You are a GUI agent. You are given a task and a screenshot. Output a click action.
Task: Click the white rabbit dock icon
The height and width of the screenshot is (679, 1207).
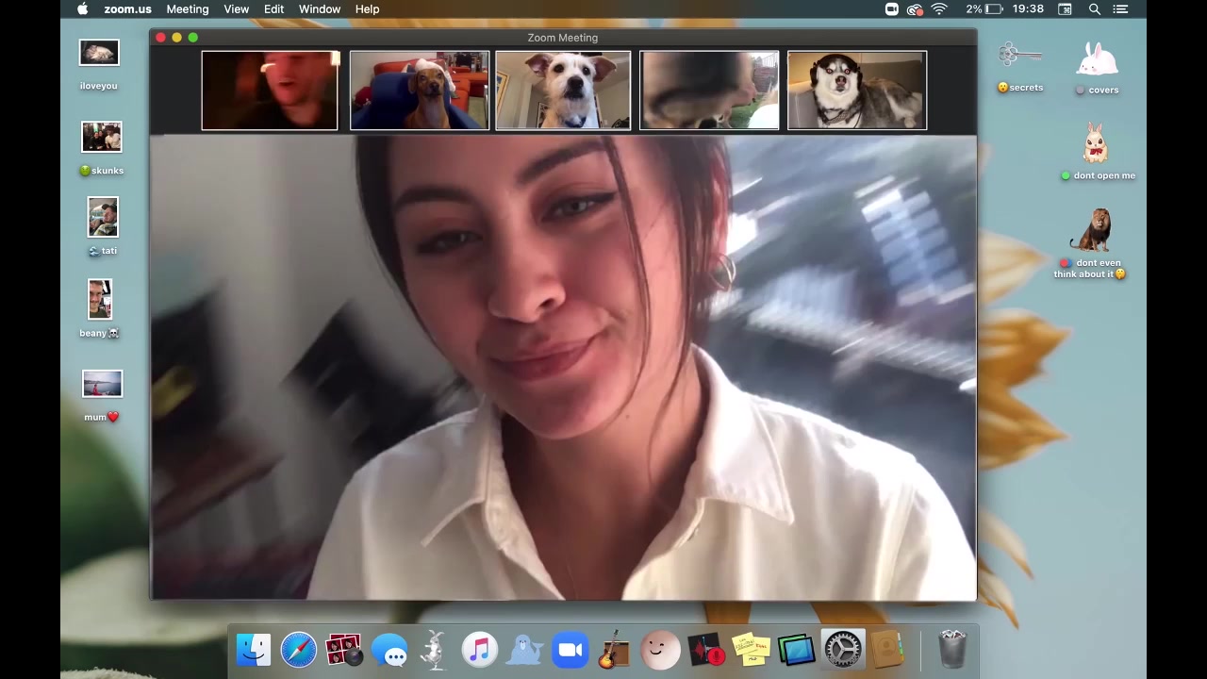(x=434, y=650)
